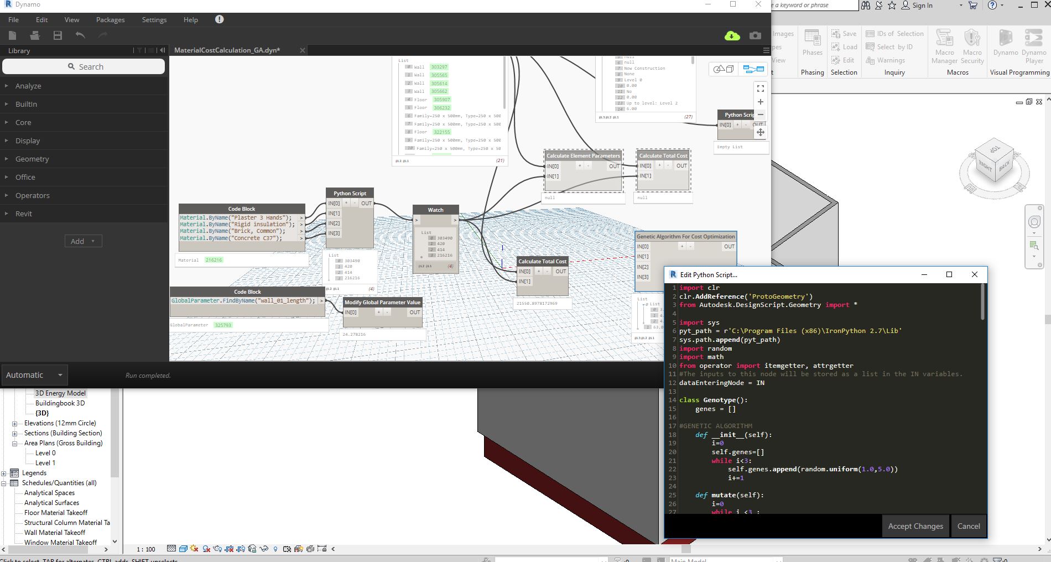Click the zoom in plus icon

click(761, 102)
